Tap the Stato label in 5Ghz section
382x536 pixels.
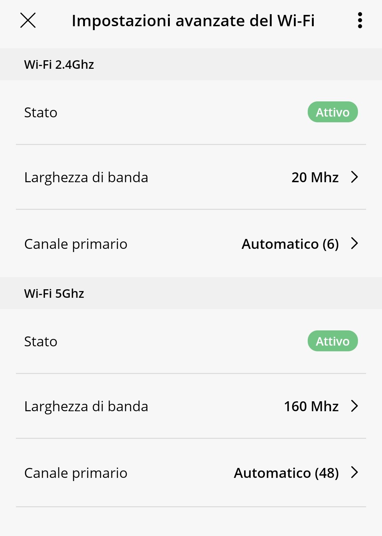[x=41, y=341]
